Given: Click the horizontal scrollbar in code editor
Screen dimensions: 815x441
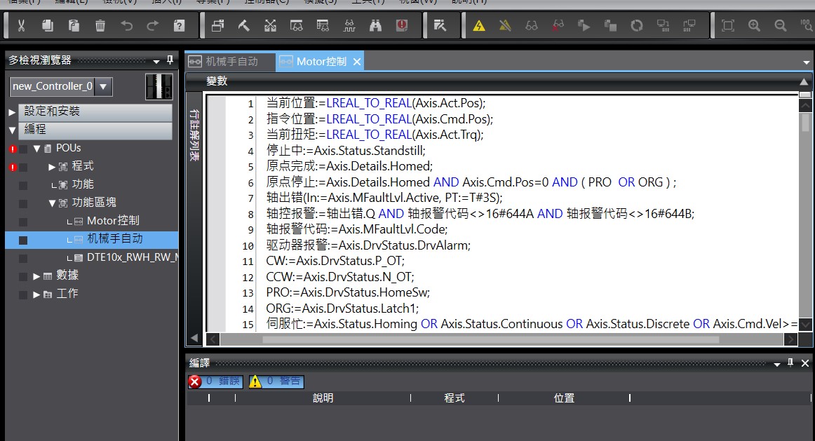Looking at the screenshot, I should click(491, 339).
